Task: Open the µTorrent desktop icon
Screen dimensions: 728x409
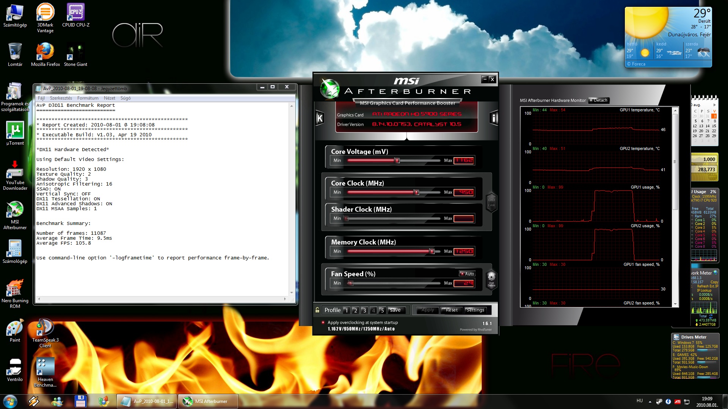Action: 15,133
